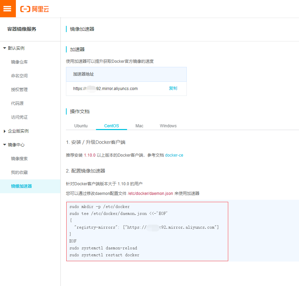Open 我的收藏 in the sidebar
This screenshot has height=286, width=299.
point(19,172)
